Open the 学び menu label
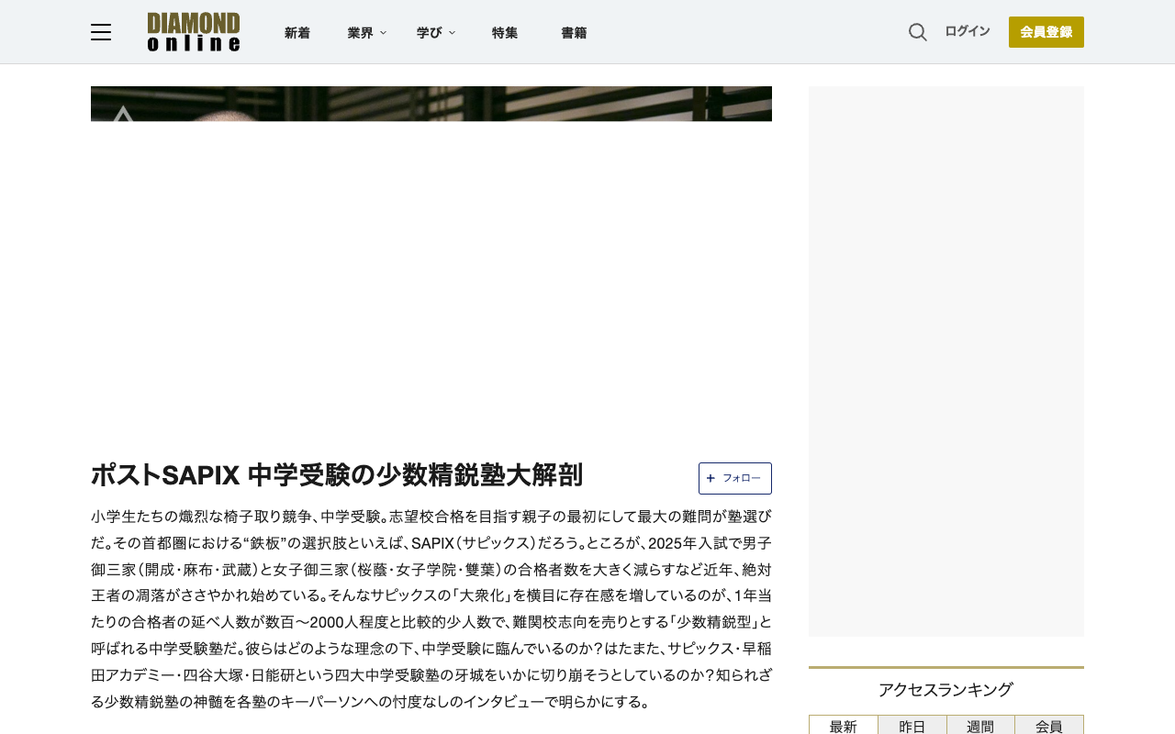 pyautogui.click(x=429, y=33)
